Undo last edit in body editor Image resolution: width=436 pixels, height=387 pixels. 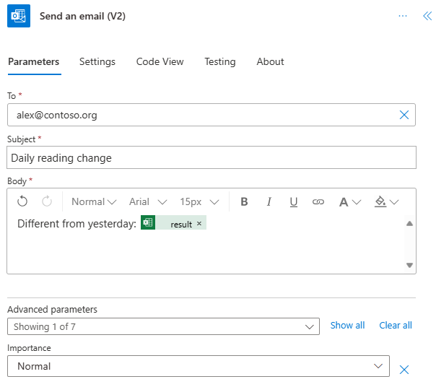(22, 201)
